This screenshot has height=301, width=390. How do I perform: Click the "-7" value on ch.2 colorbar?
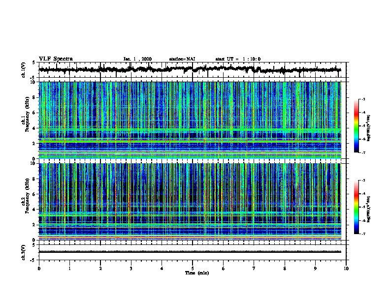(363, 234)
